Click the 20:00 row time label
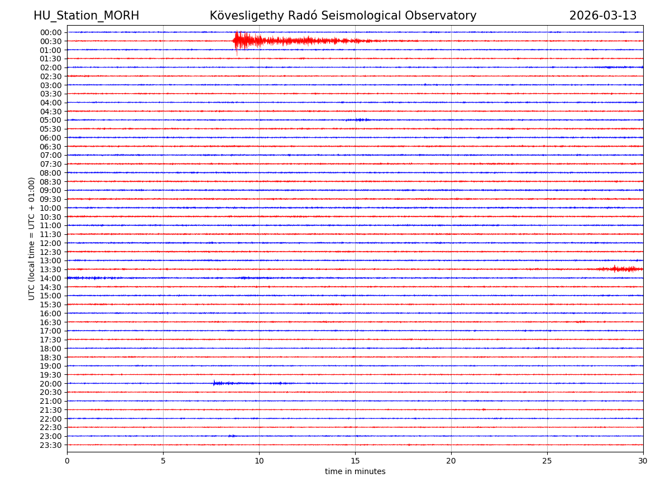The width and height of the screenshot is (670, 502). (51, 384)
